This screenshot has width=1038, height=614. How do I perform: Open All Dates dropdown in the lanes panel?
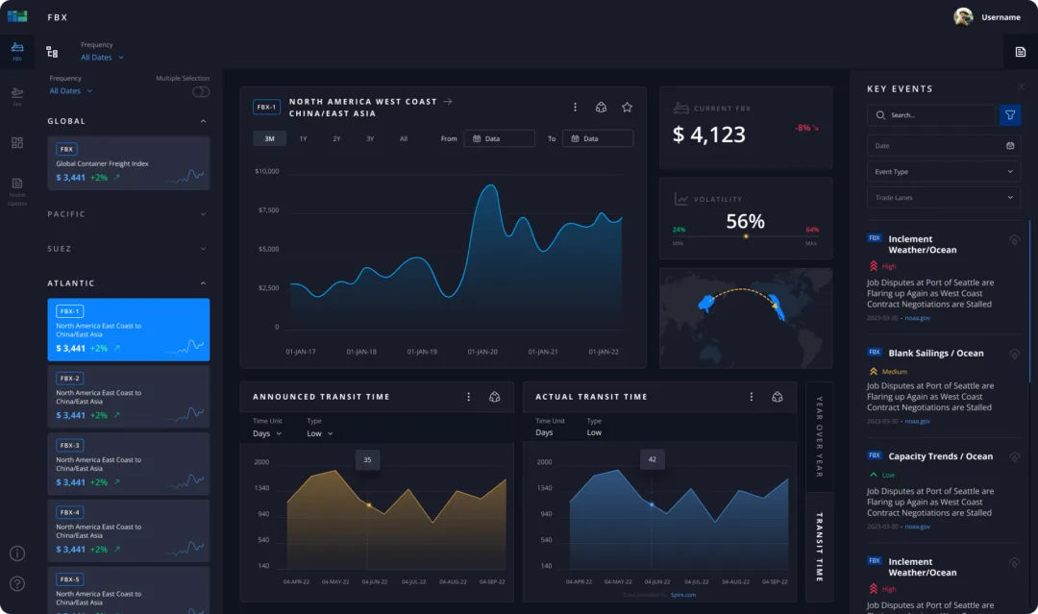pos(71,91)
